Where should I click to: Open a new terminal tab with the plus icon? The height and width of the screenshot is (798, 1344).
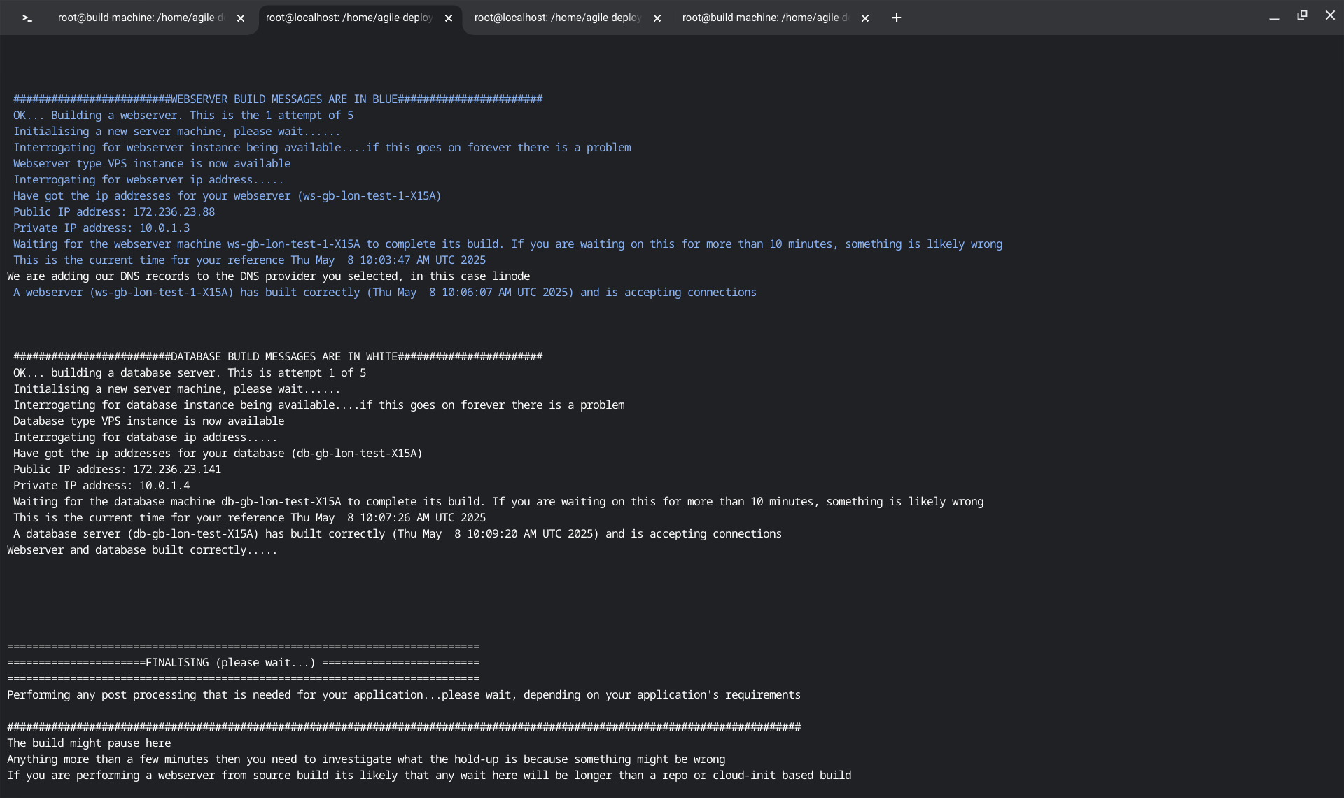click(896, 18)
